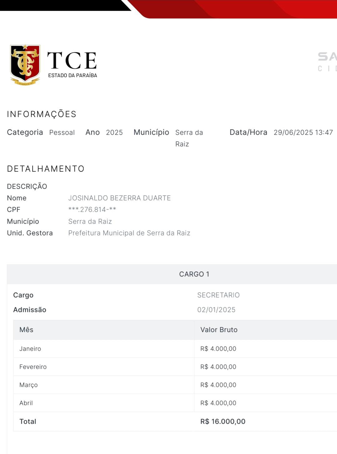Select the Fevereiro month row
The width and height of the screenshot is (337, 454).
click(33, 367)
